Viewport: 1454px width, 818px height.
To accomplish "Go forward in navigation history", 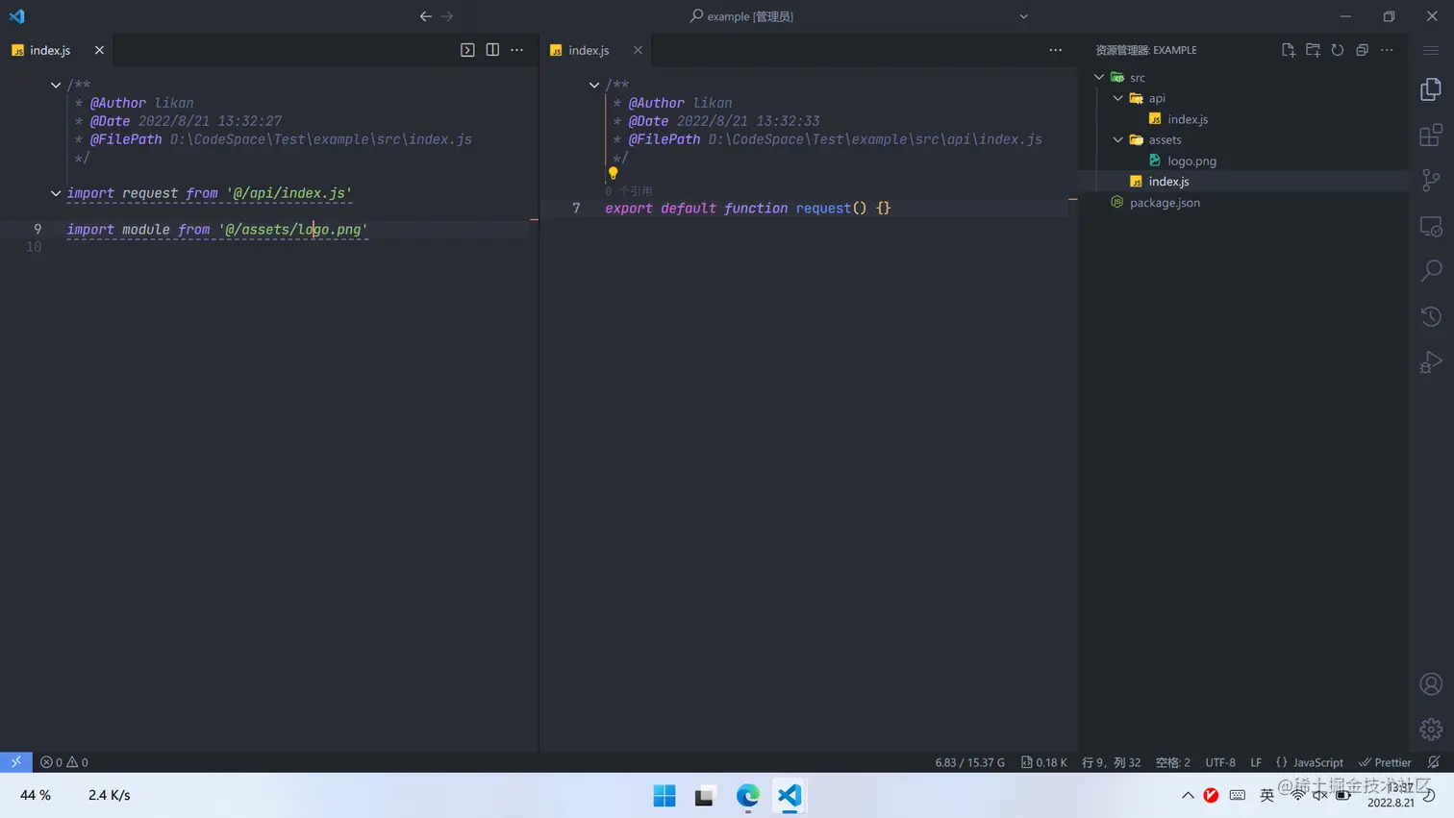I will [x=447, y=16].
